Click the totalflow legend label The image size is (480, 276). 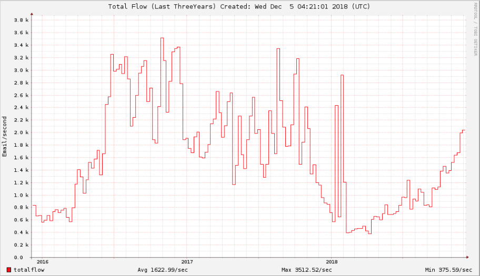[29, 270]
